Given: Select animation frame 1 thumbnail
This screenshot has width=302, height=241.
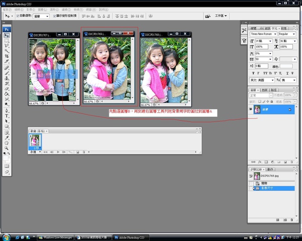Looking at the screenshot, I should point(35,141).
